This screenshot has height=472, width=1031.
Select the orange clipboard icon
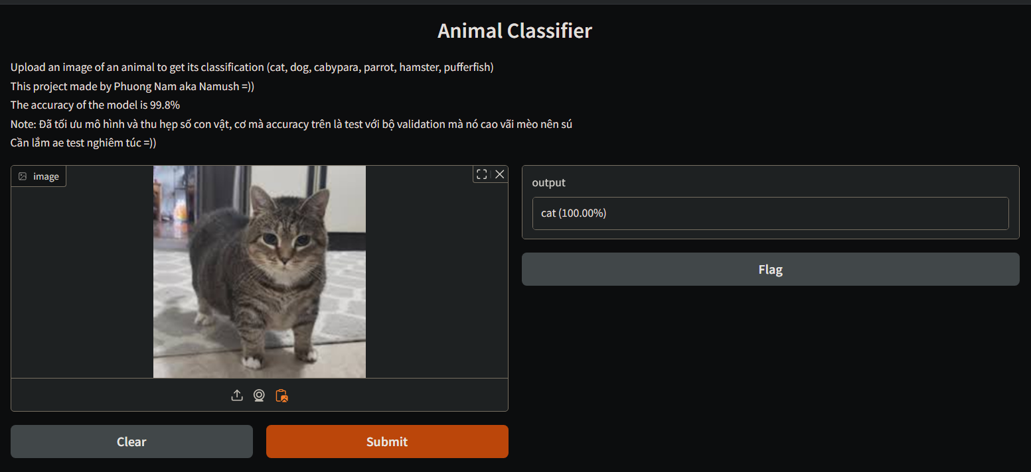pyautogui.click(x=281, y=395)
